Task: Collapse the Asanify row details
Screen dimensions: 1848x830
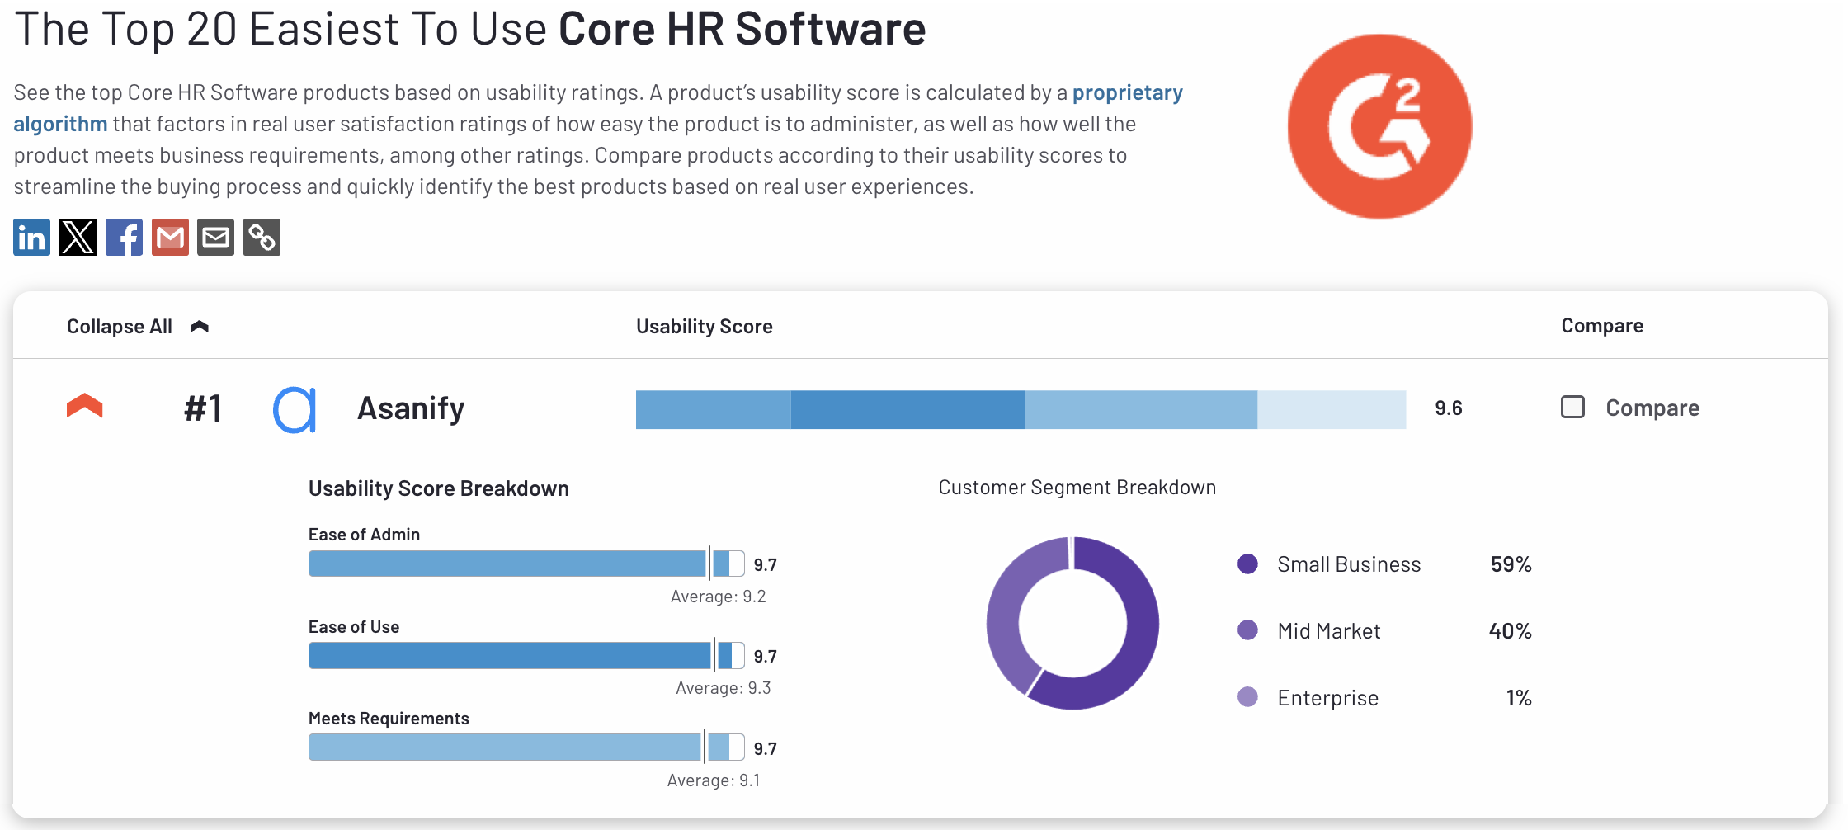Action: pos(84,406)
